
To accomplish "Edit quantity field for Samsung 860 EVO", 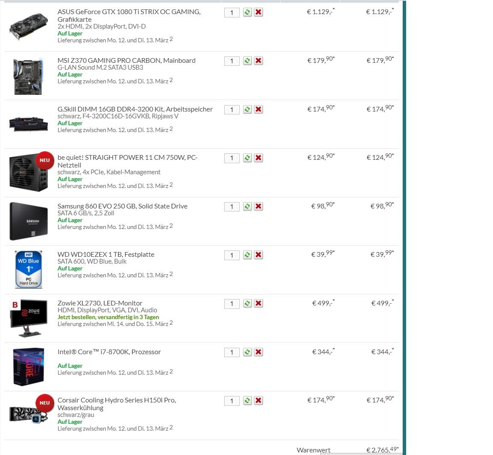I will click(x=232, y=207).
